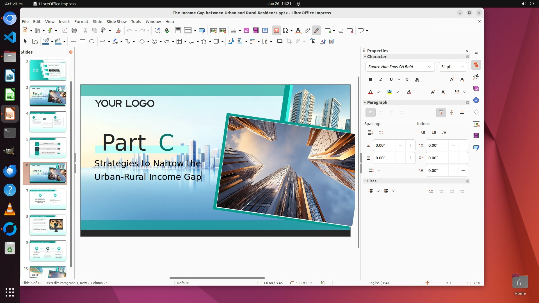Viewport: 539px width, 303px height.
Task: Click the Display Grid toolbar icon
Action: [x=178, y=31]
